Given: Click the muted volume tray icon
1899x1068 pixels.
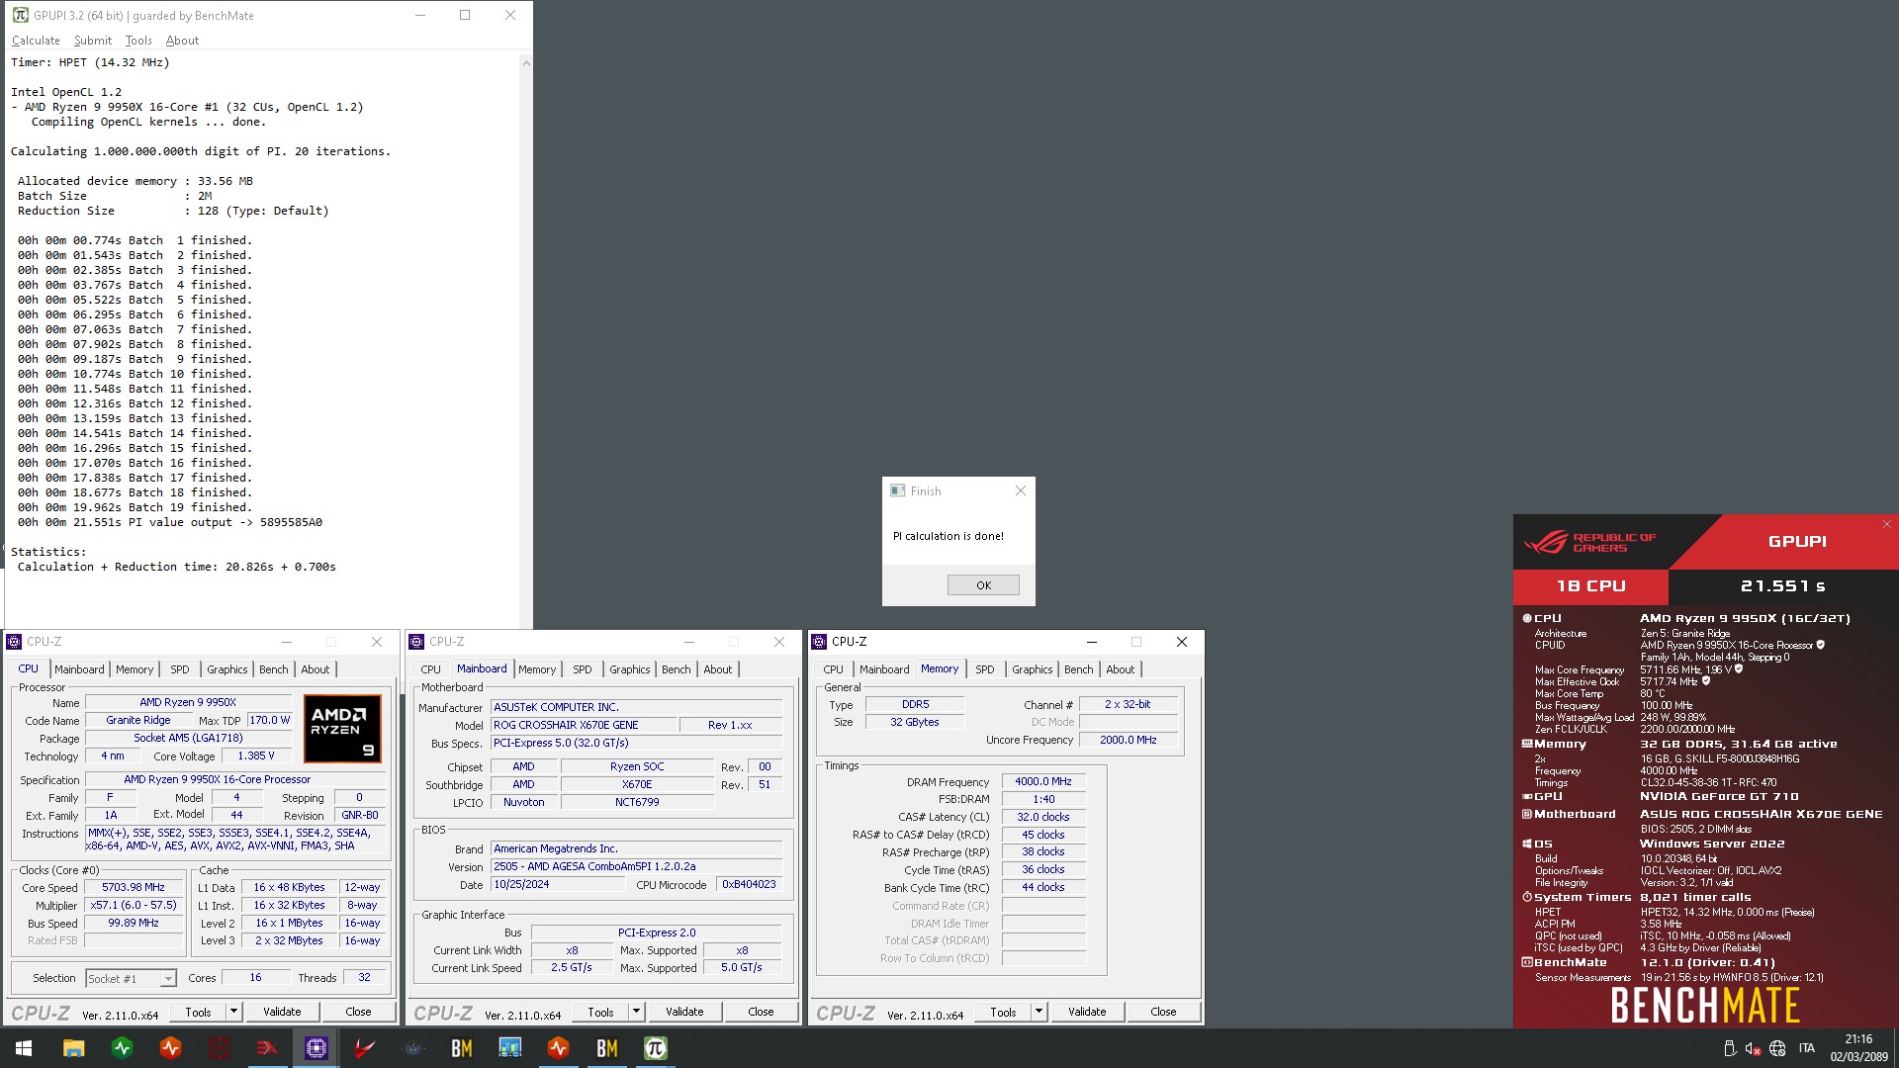Looking at the screenshot, I should tap(1753, 1048).
